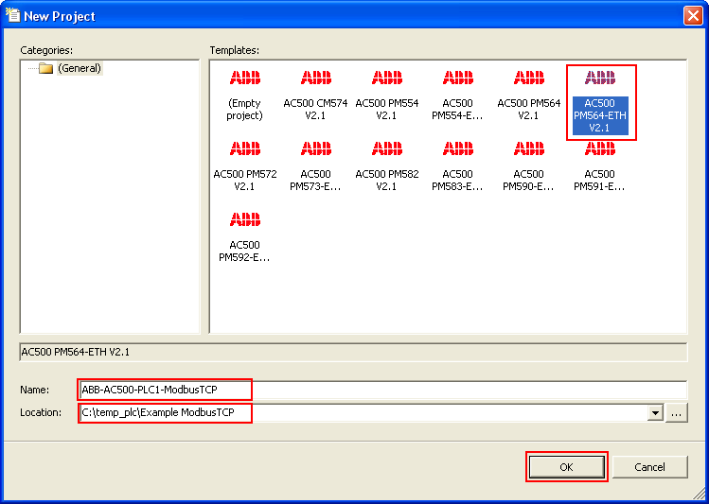Click the browse (...) button for Location
This screenshot has width=709, height=504.
coord(677,413)
